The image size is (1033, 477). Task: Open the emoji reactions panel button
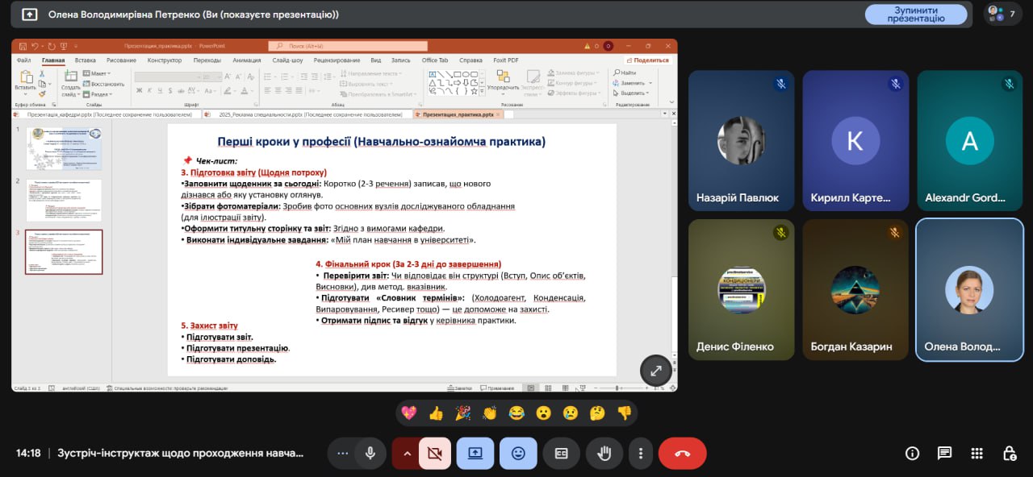[x=518, y=453]
